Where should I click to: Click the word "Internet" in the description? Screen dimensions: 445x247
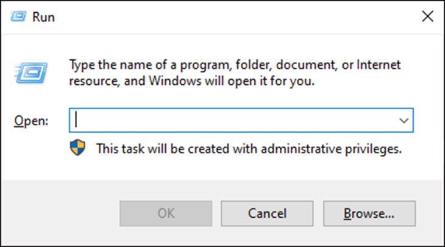[x=379, y=65]
